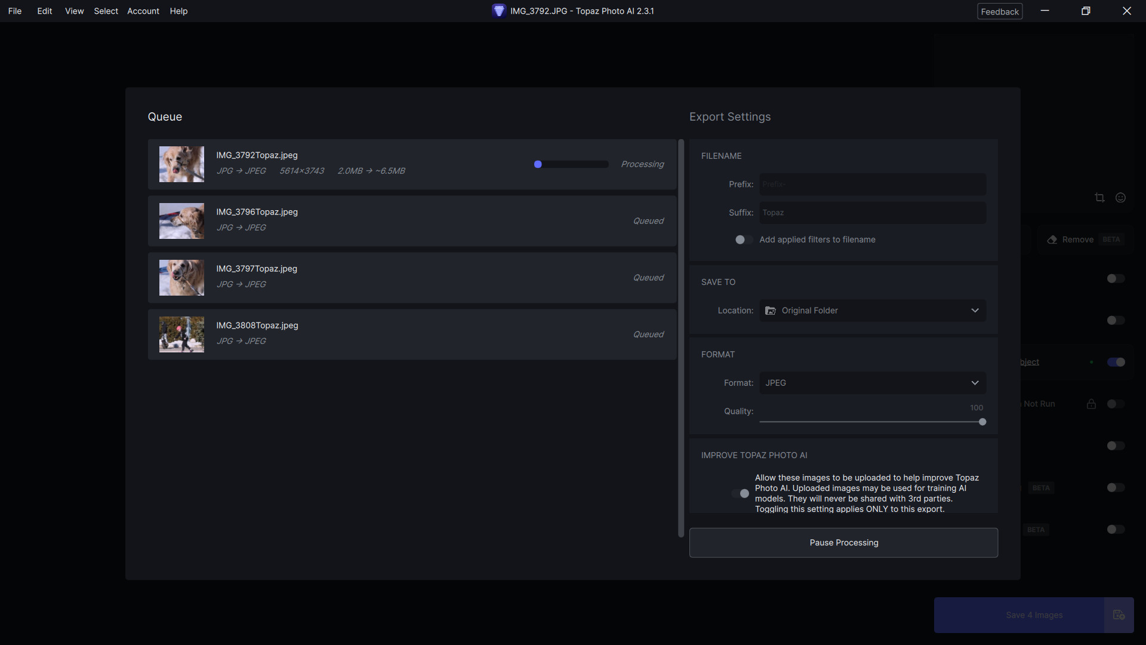Image resolution: width=1146 pixels, height=645 pixels.
Task: Disable the active blue enhancement toggle
Action: pyautogui.click(x=1116, y=363)
